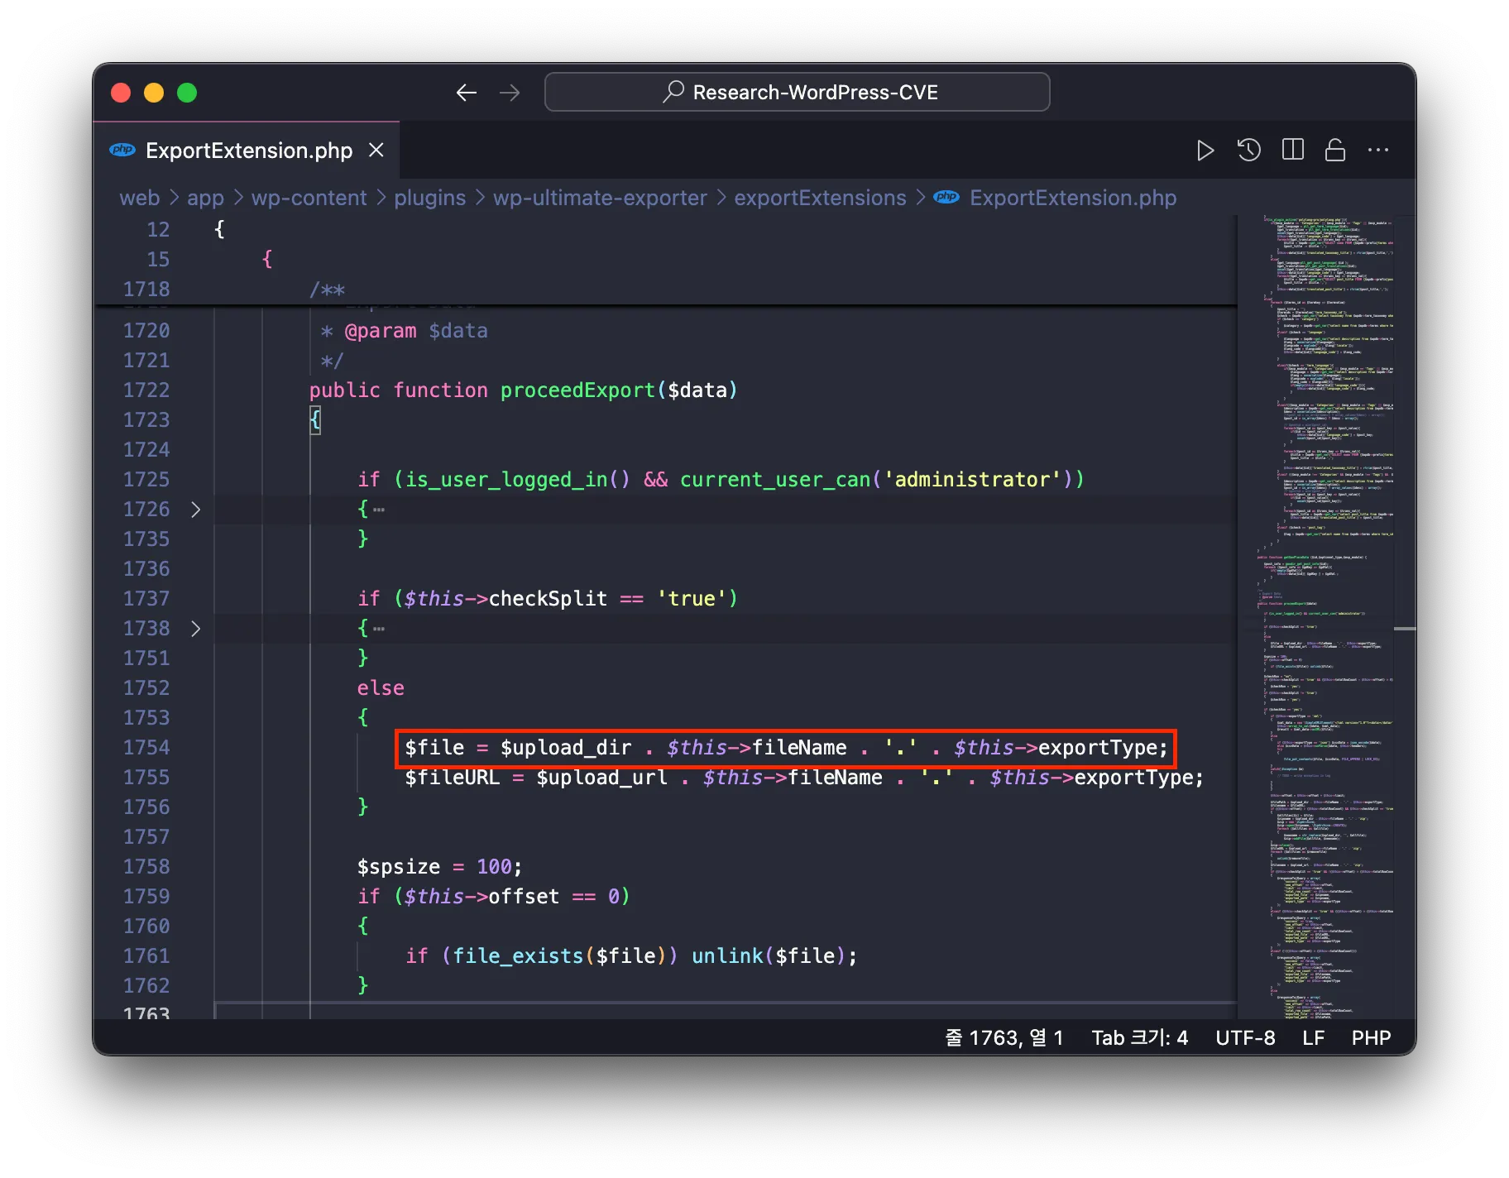
Task: Expand the folded block at line 1726
Action: [195, 510]
